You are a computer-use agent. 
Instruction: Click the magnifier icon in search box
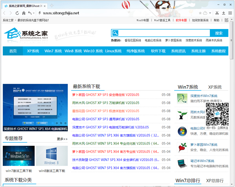116,33
